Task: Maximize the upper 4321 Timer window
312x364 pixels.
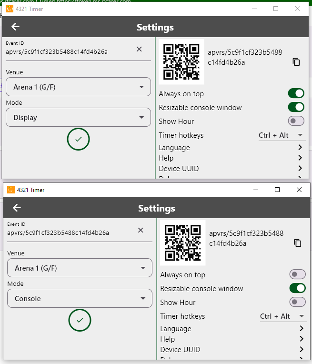Action: coord(275,9)
